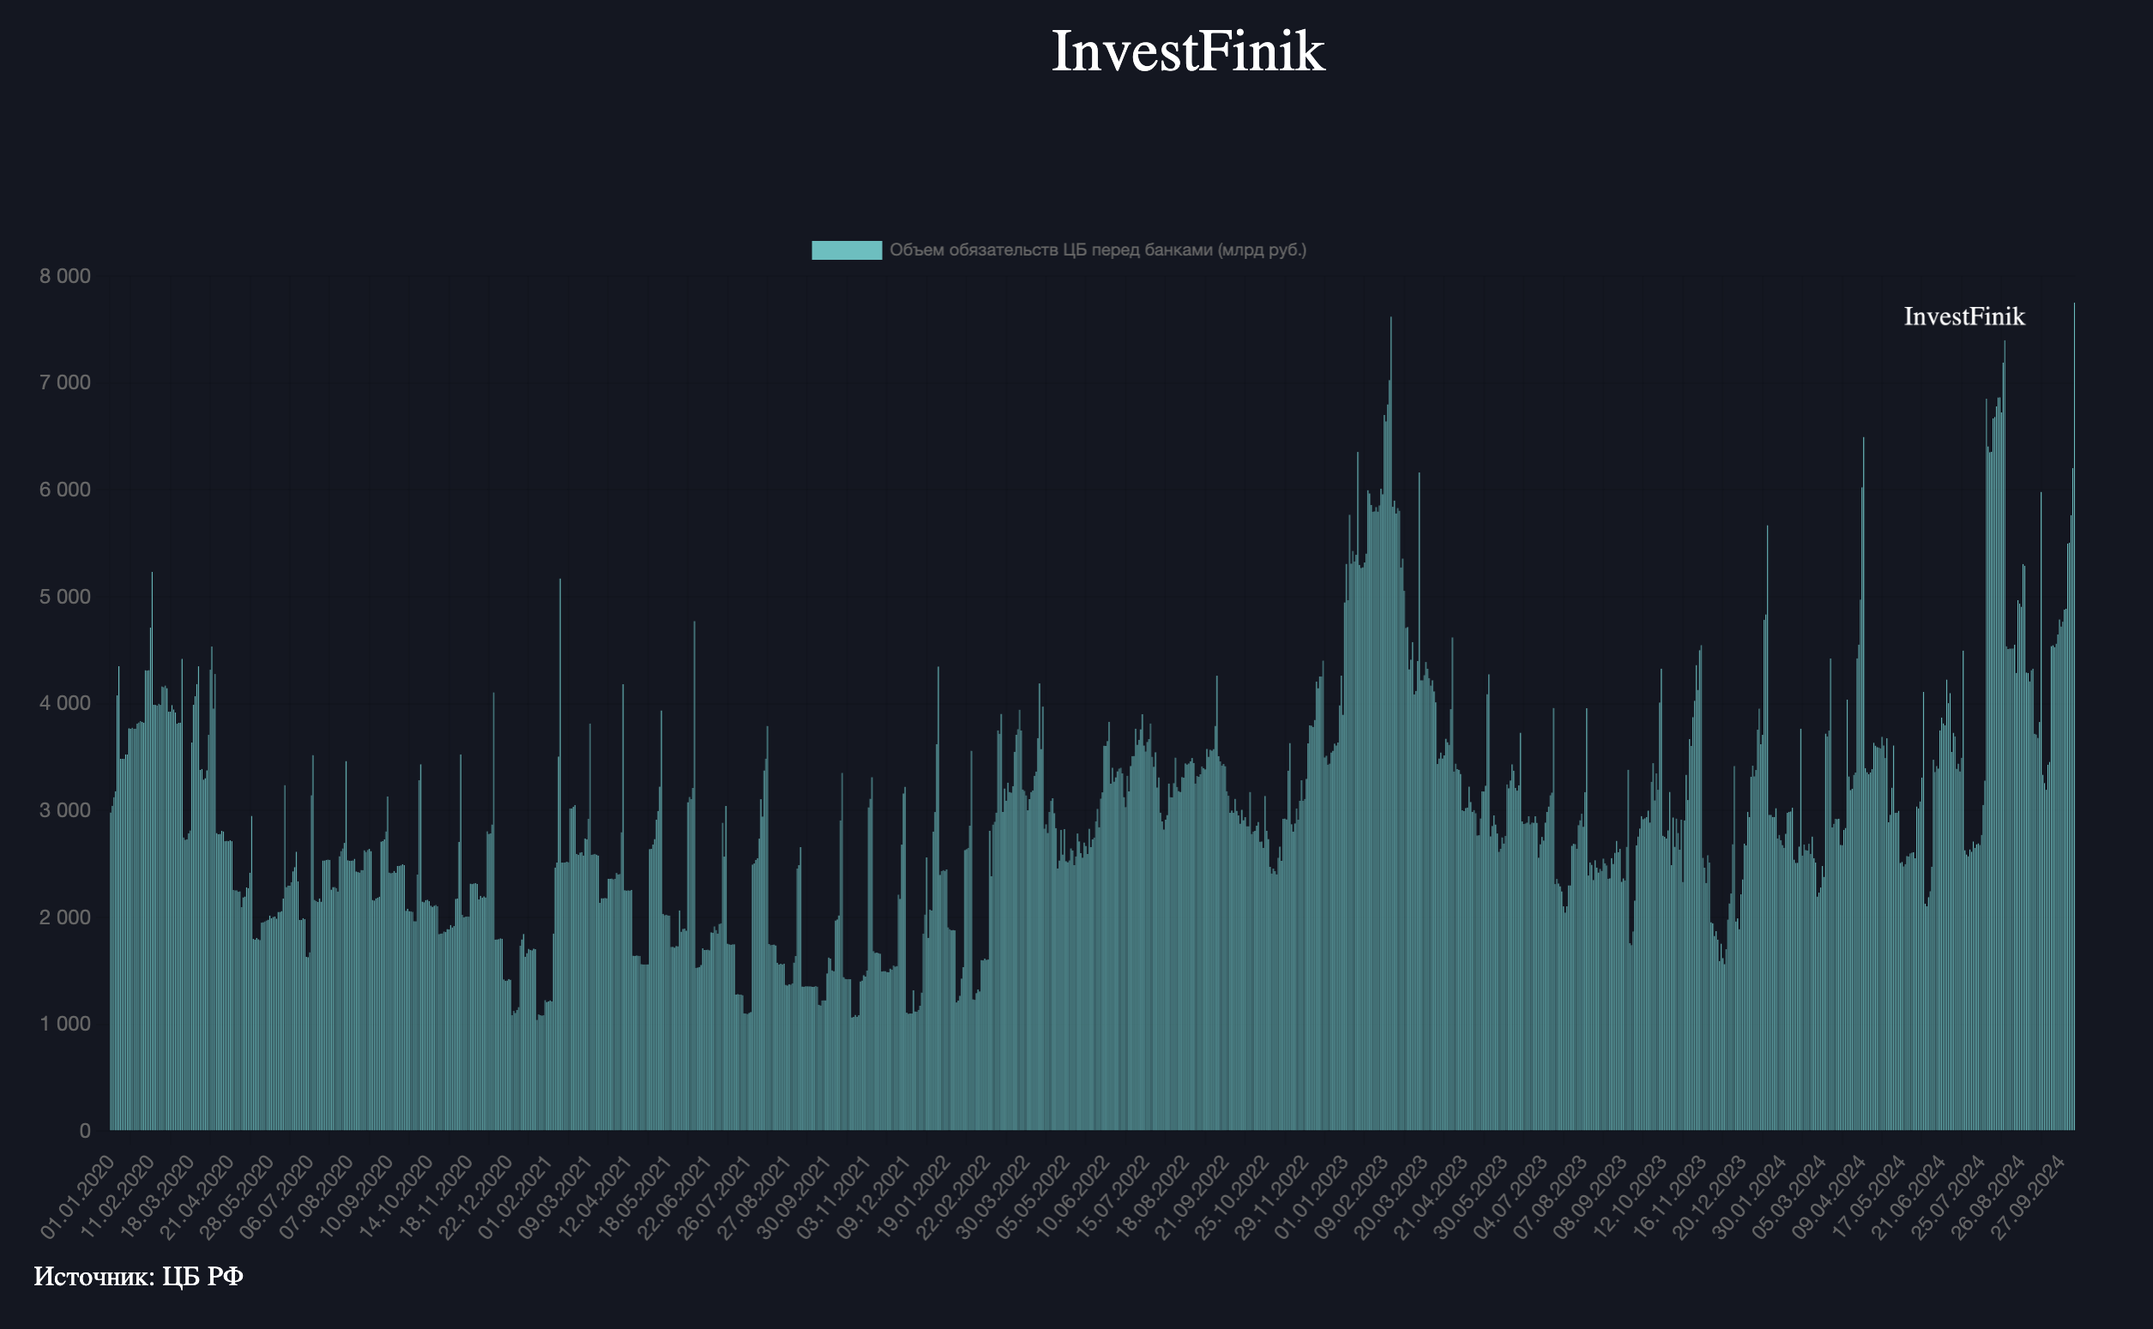Image resolution: width=2153 pixels, height=1329 pixels.
Task: Click the "05.05.2022" x-axis date label
Action: click(x=1034, y=1197)
